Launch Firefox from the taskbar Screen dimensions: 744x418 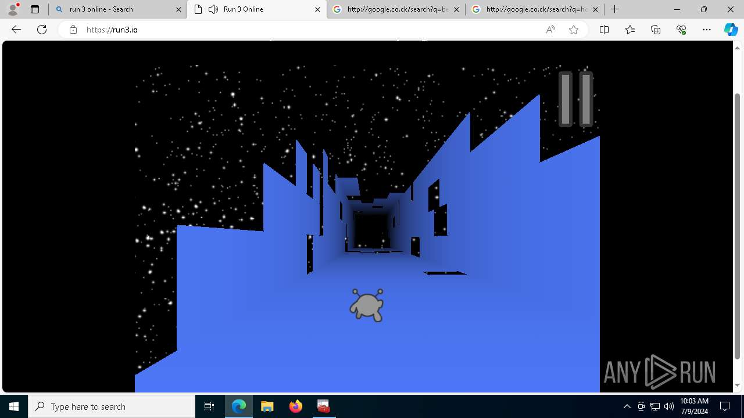(x=295, y=406)
